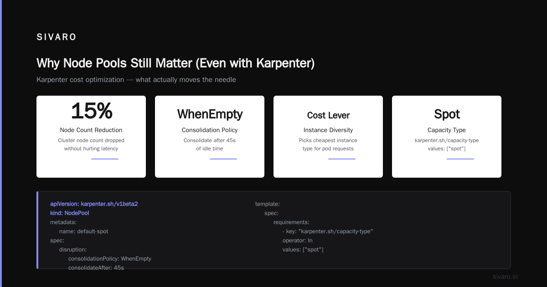Click values: ["spot"] in the code block
This screenshot has height=287, width=547.
click(303, 250)
